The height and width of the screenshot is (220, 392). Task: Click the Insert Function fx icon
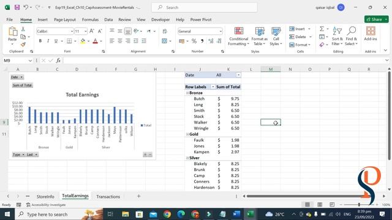click(x=58, y=61)
